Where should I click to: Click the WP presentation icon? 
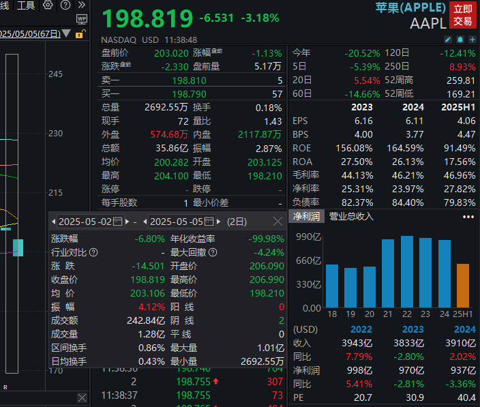click(x=82, y=20)
